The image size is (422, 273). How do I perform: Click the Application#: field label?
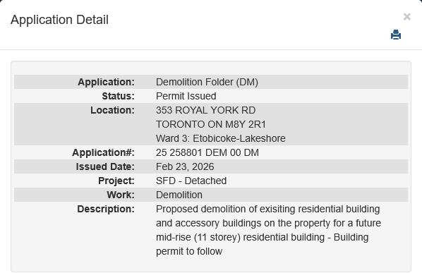pos(103,152)
